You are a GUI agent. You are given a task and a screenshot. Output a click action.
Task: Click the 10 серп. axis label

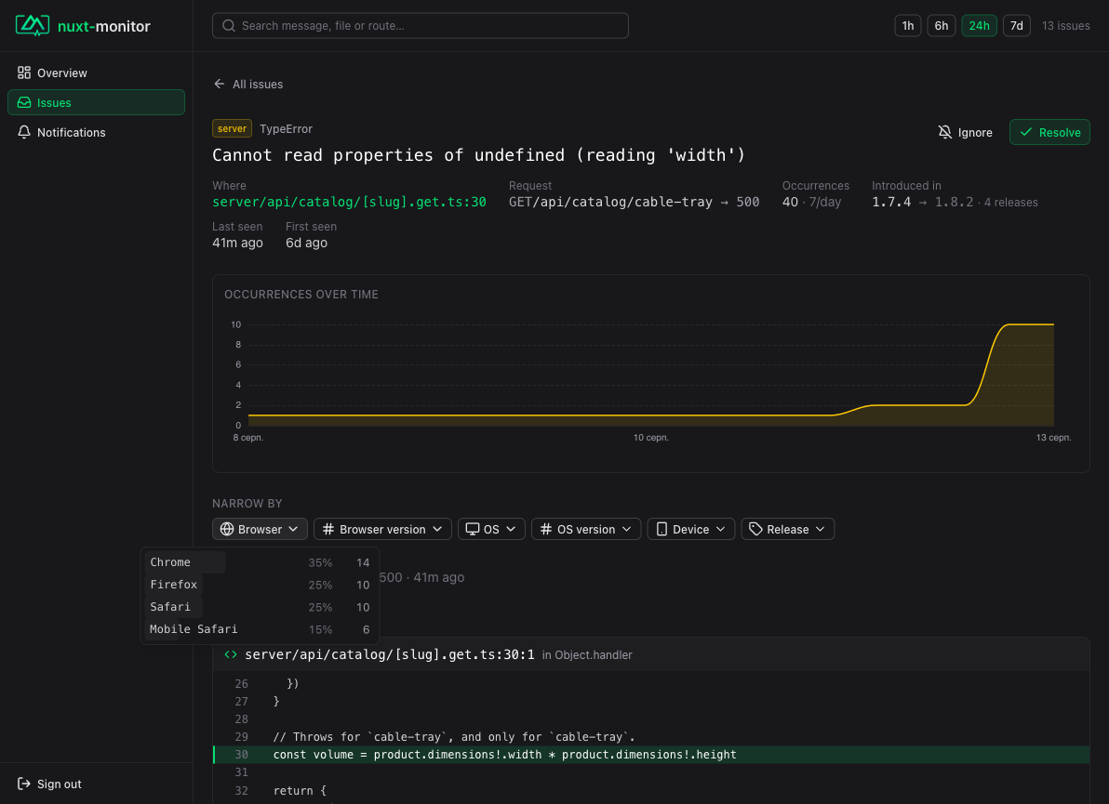[x=650, y=438]
